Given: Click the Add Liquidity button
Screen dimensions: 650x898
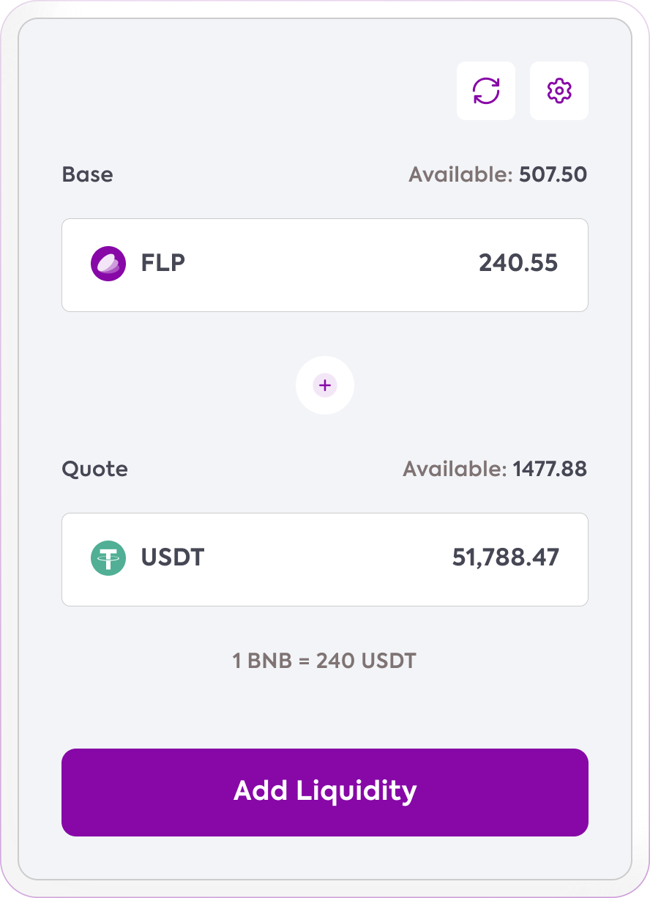Looking at the screenshot, I should point(325,793).
